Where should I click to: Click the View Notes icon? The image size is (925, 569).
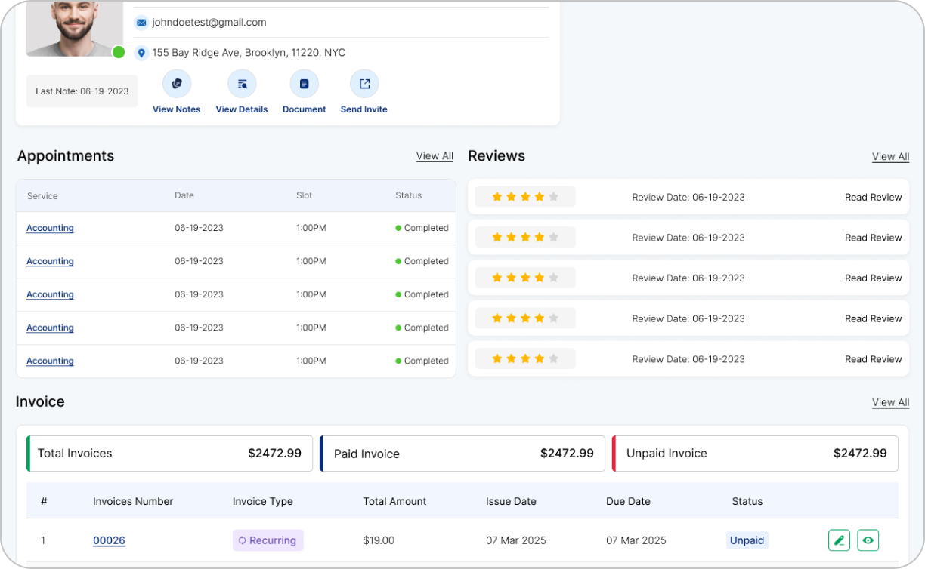177,84
